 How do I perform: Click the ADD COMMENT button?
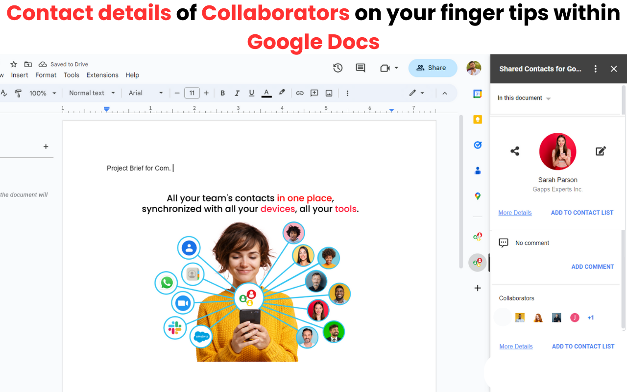pyautogui.click(x=592, y=267)
